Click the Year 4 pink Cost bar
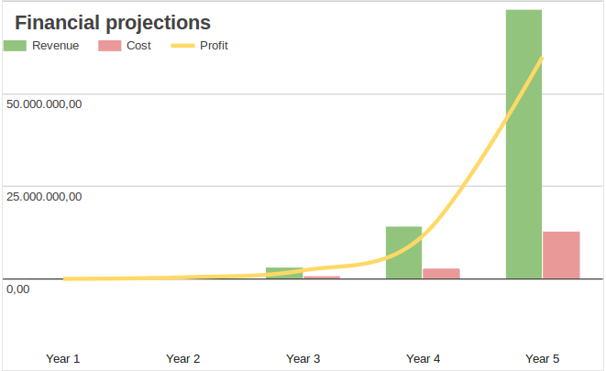This screenshot has width=606, height=371. coord(441,273)
